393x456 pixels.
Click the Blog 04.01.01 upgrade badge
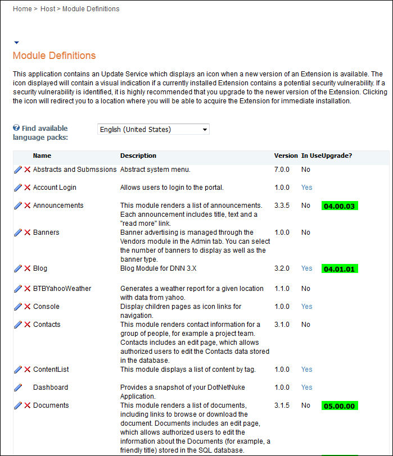point(340,269)
